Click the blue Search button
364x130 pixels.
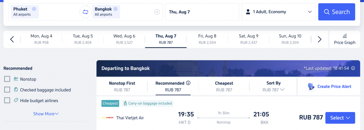337,12
